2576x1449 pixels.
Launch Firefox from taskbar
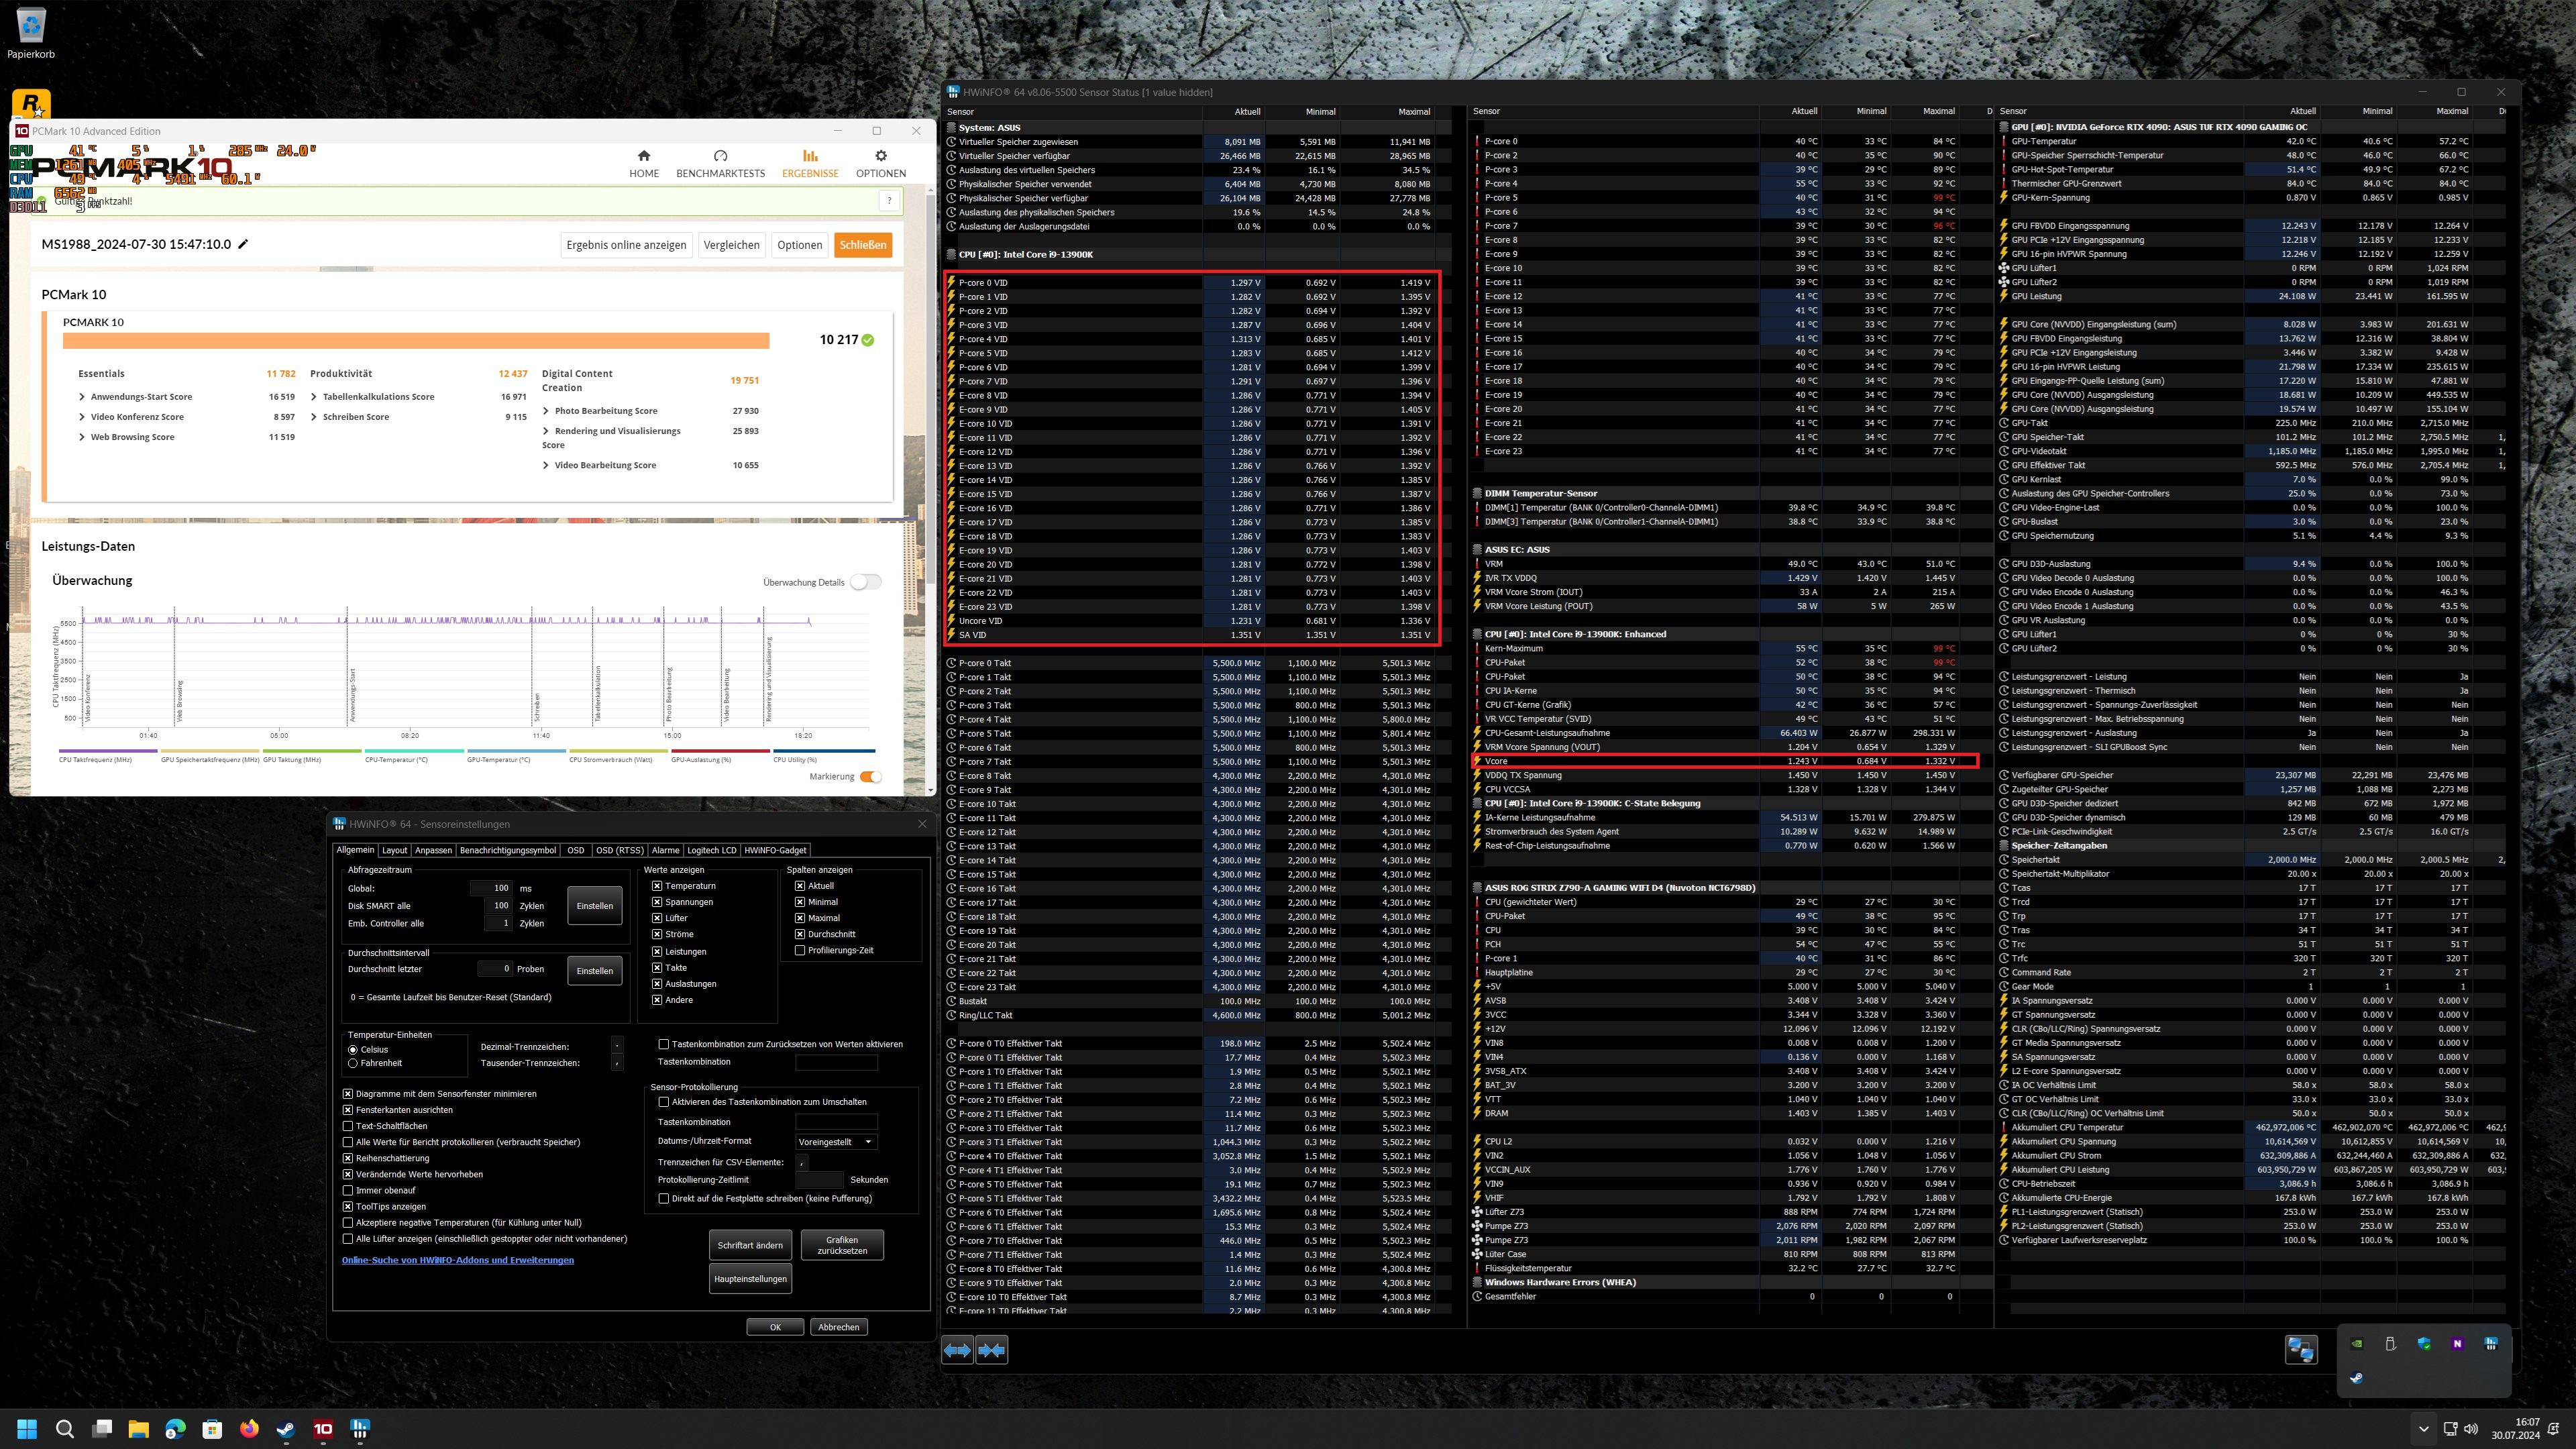(249, 1428)
